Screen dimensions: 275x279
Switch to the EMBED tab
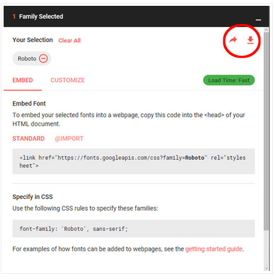23,80
